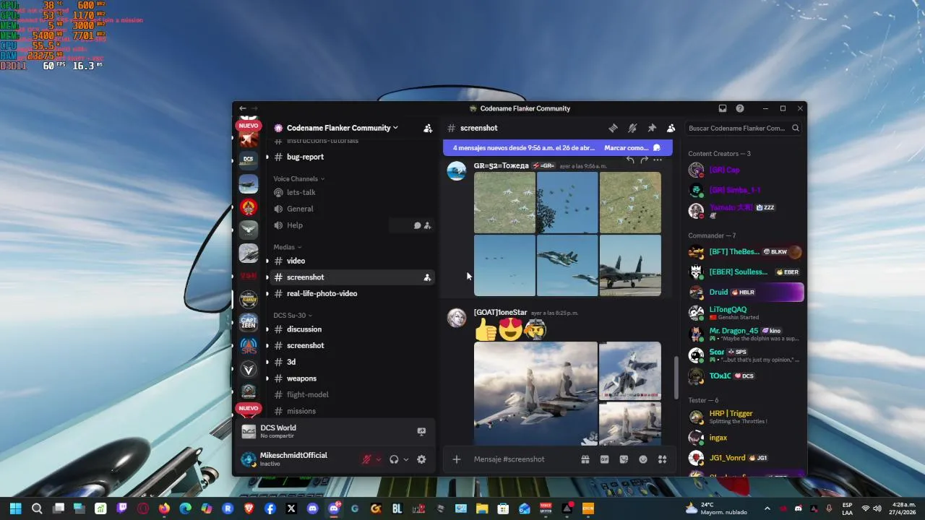
Task: Collapse the DCS Su-30 category
Action: click(293, 316)
